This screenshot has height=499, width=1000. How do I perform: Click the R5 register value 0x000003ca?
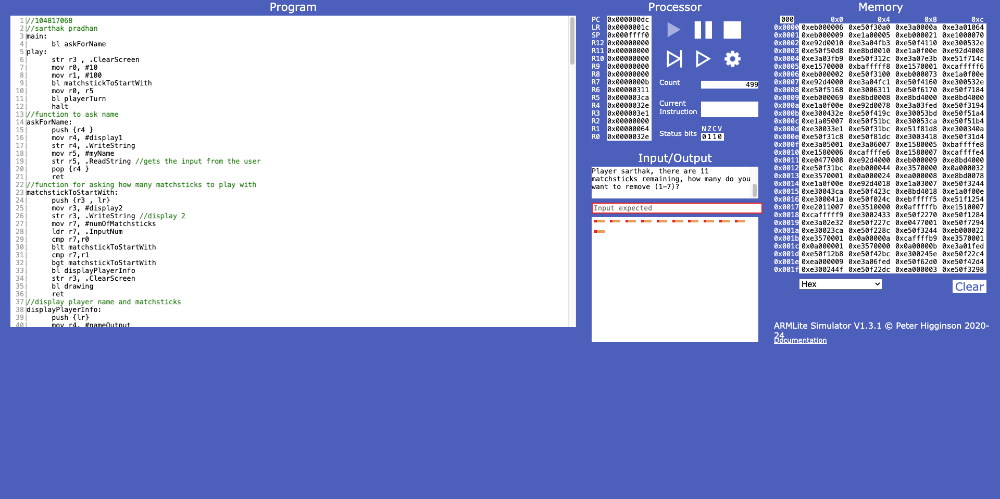coord(629,97)
